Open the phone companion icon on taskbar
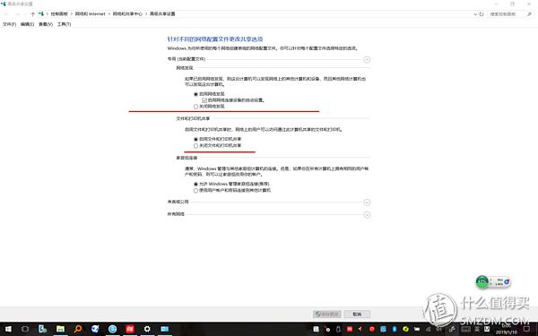 point(42,329)
